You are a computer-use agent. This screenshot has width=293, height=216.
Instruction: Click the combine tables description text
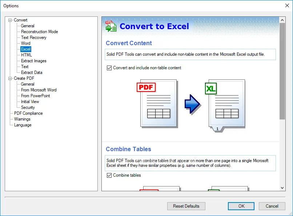pyautogui.click(x=188, y=163)
